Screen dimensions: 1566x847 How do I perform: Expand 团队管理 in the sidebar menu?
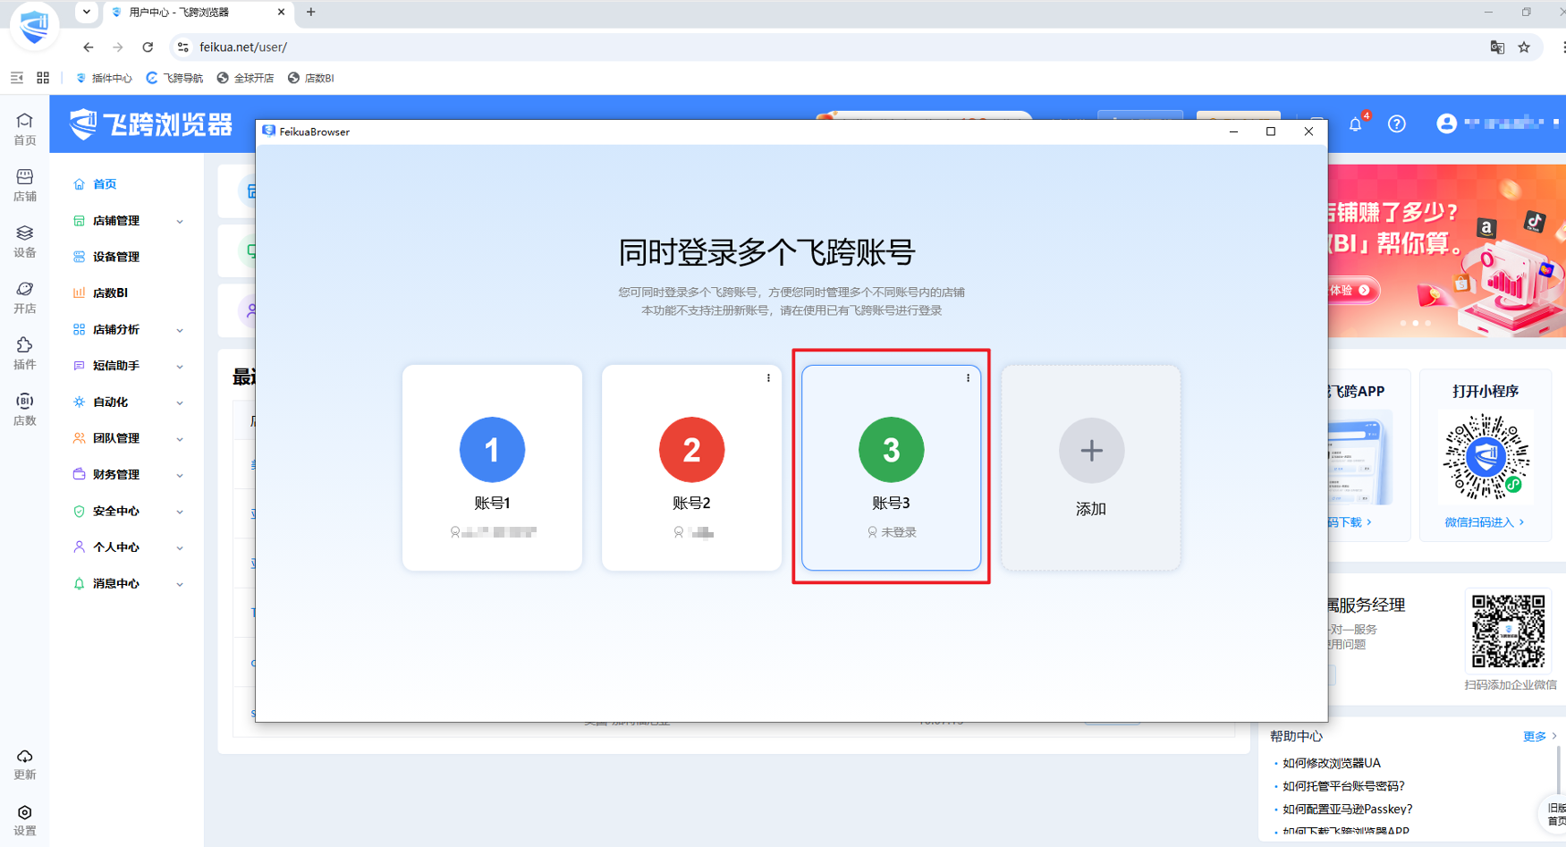pyautogui.click(x=127, y=438)
